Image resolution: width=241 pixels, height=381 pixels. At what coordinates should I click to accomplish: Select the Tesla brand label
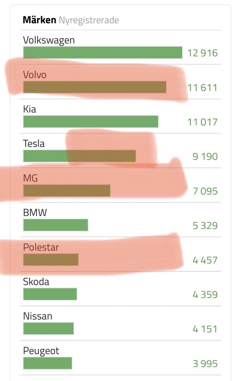coord(34,144)
